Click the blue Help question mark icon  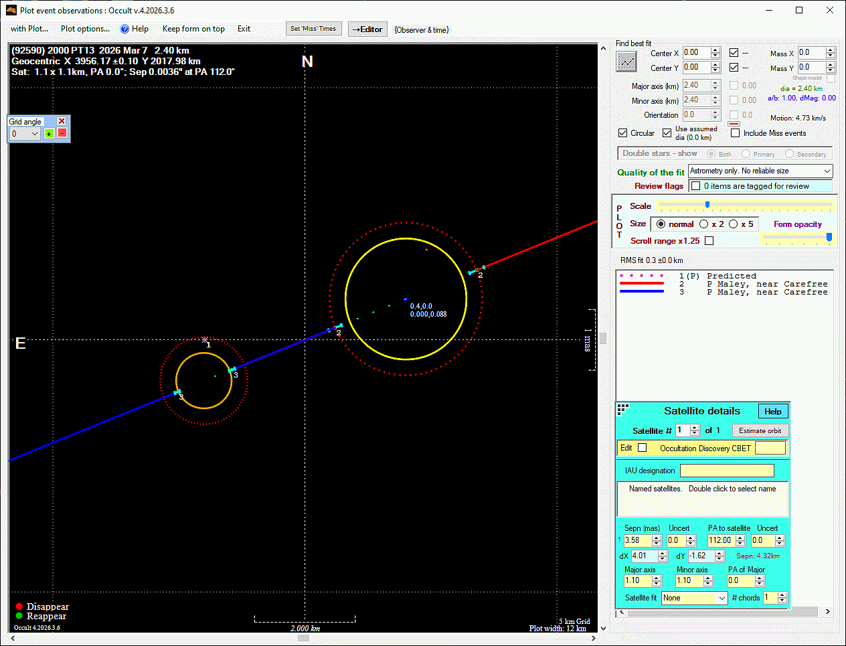point(124,29)
